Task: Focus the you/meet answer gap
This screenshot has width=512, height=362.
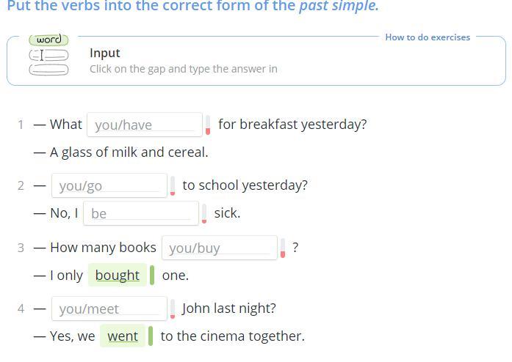Action: (x=109, y=309)
